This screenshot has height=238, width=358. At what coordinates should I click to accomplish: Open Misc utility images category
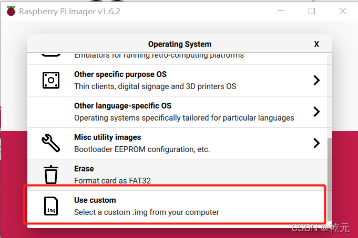[x=177, y=143]
